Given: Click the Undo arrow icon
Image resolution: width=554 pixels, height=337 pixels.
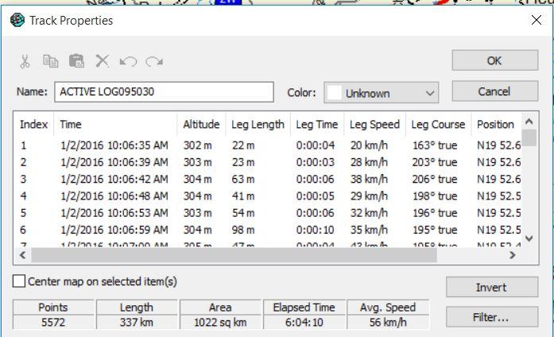Looking at the screenshot, I should click(127, 61).
